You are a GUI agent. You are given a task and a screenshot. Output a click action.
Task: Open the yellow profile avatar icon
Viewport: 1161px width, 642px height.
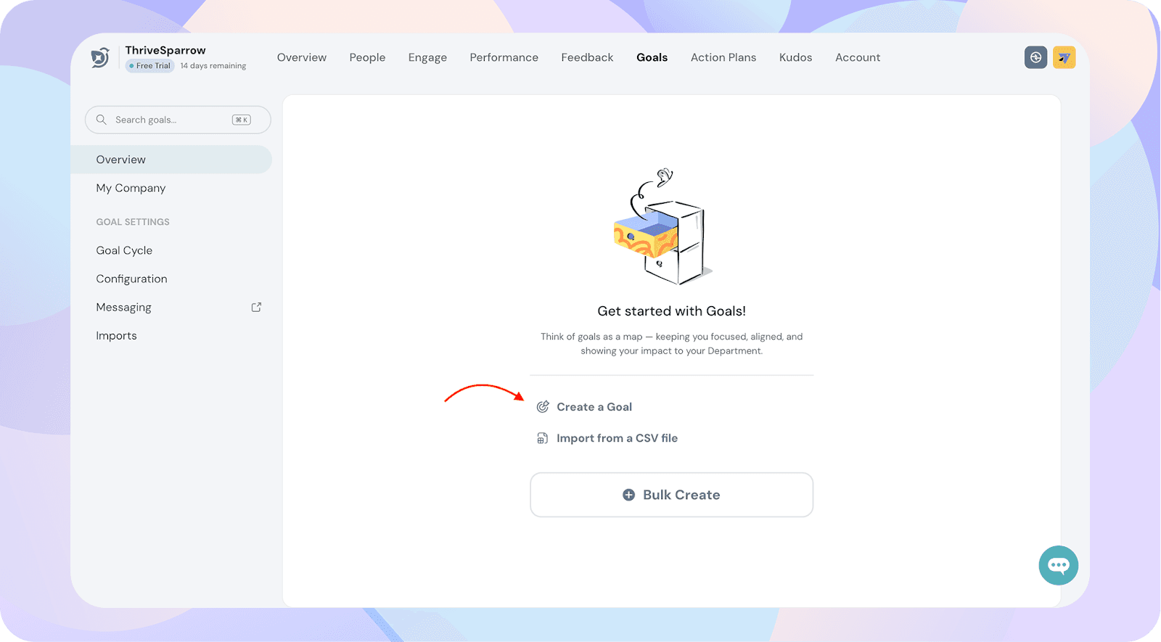(x=1064, y=57)
